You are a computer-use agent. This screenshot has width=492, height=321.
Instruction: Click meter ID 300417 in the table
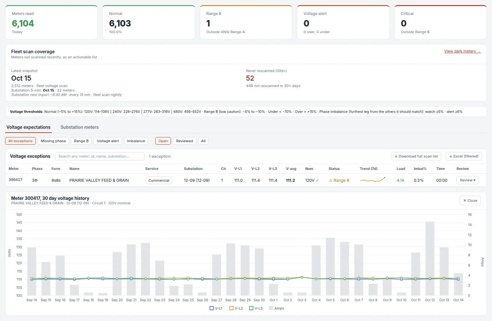pyautogui.click(x=15, y=180)
